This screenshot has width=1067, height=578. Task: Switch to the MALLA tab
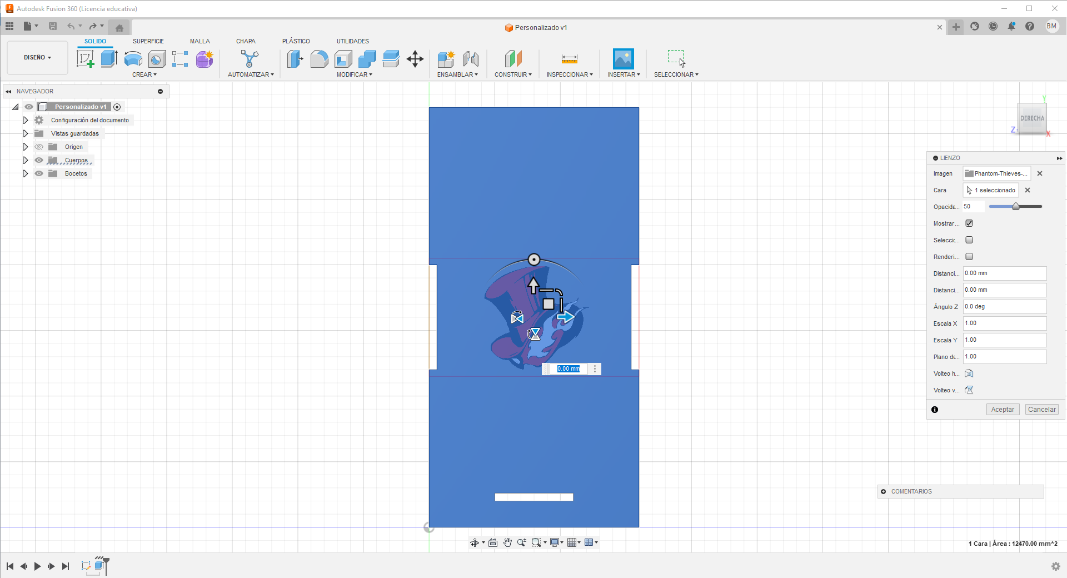(x=200, y=41)
